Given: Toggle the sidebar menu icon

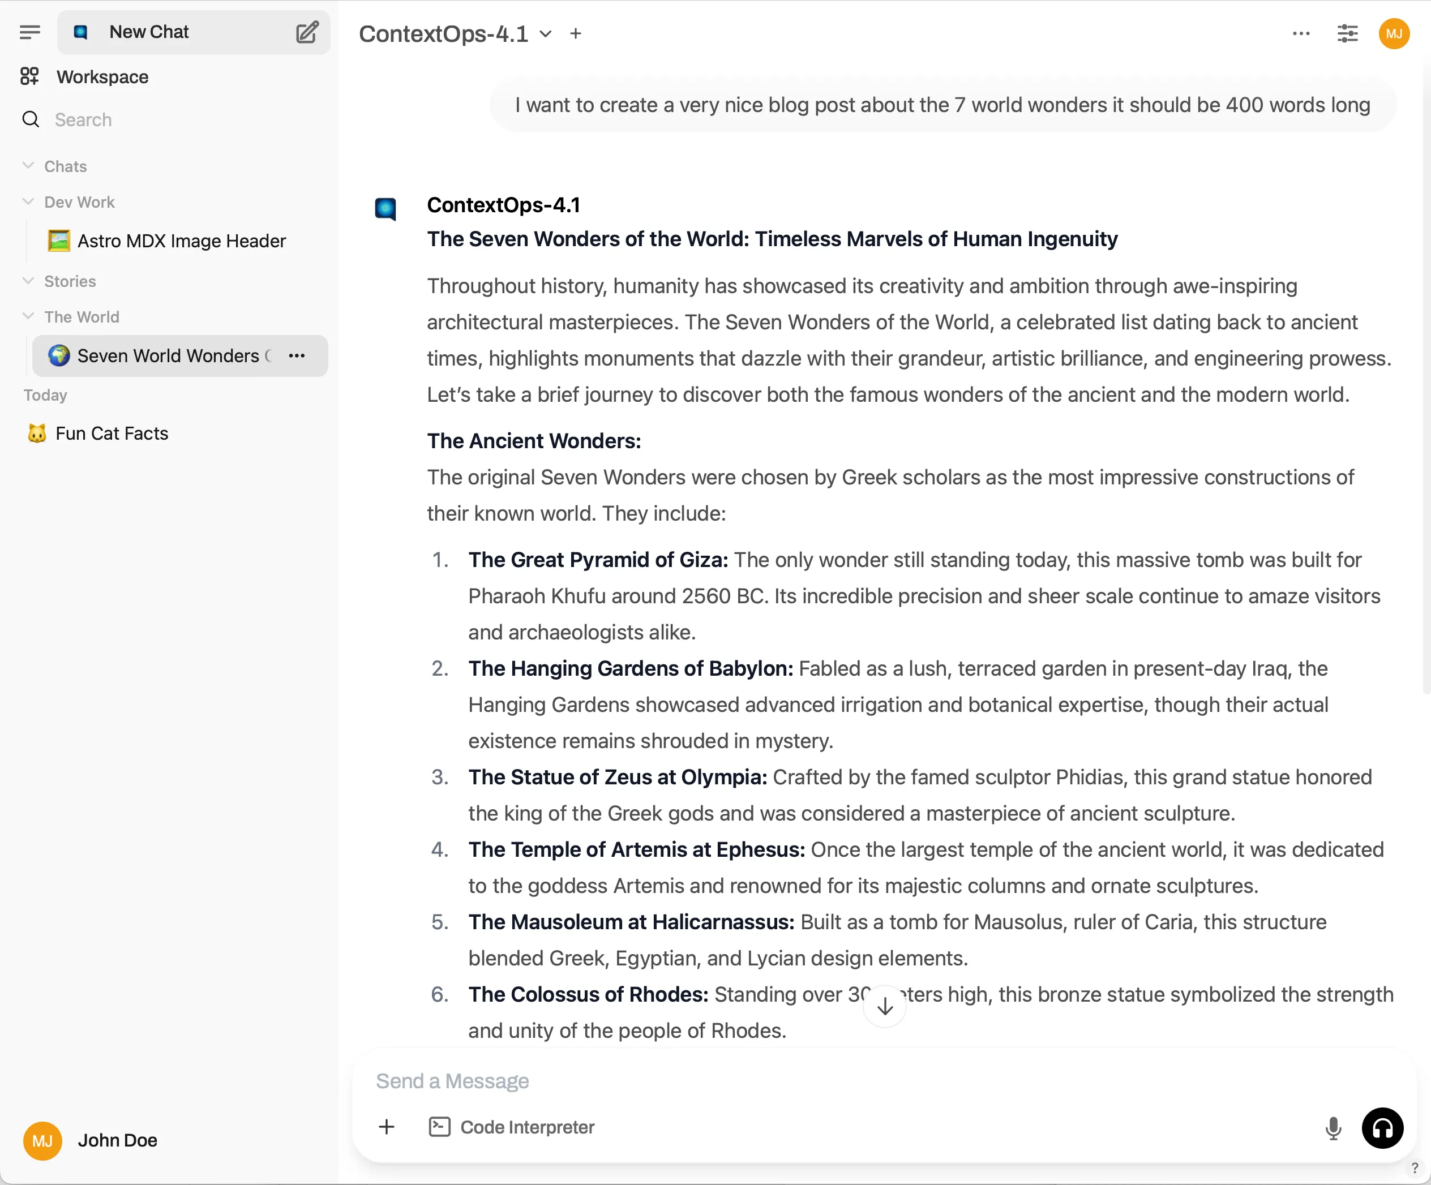Looking at the screenshot, I should tap(30, 32).
